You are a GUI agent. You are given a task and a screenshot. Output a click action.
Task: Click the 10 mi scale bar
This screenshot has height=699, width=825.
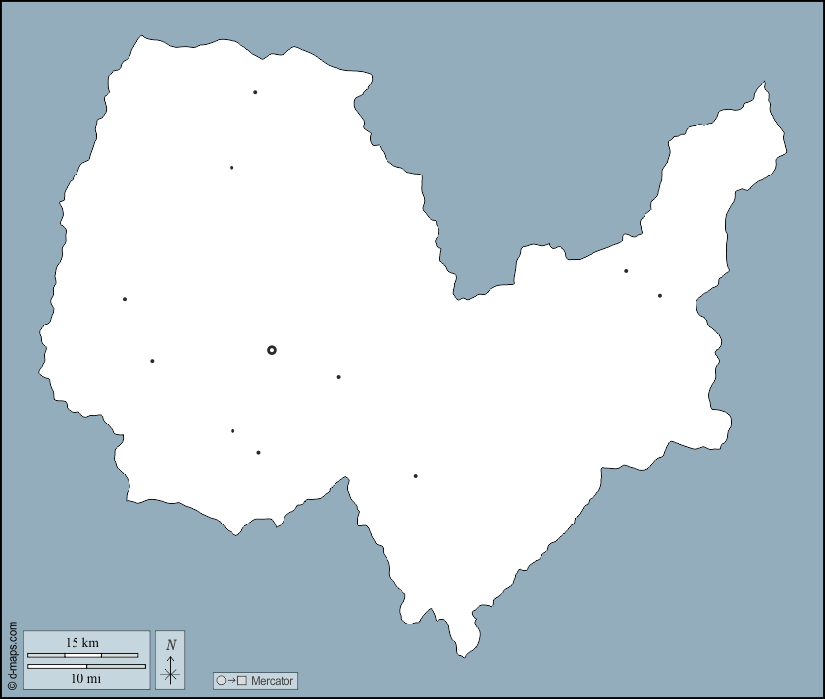point(86,667)
